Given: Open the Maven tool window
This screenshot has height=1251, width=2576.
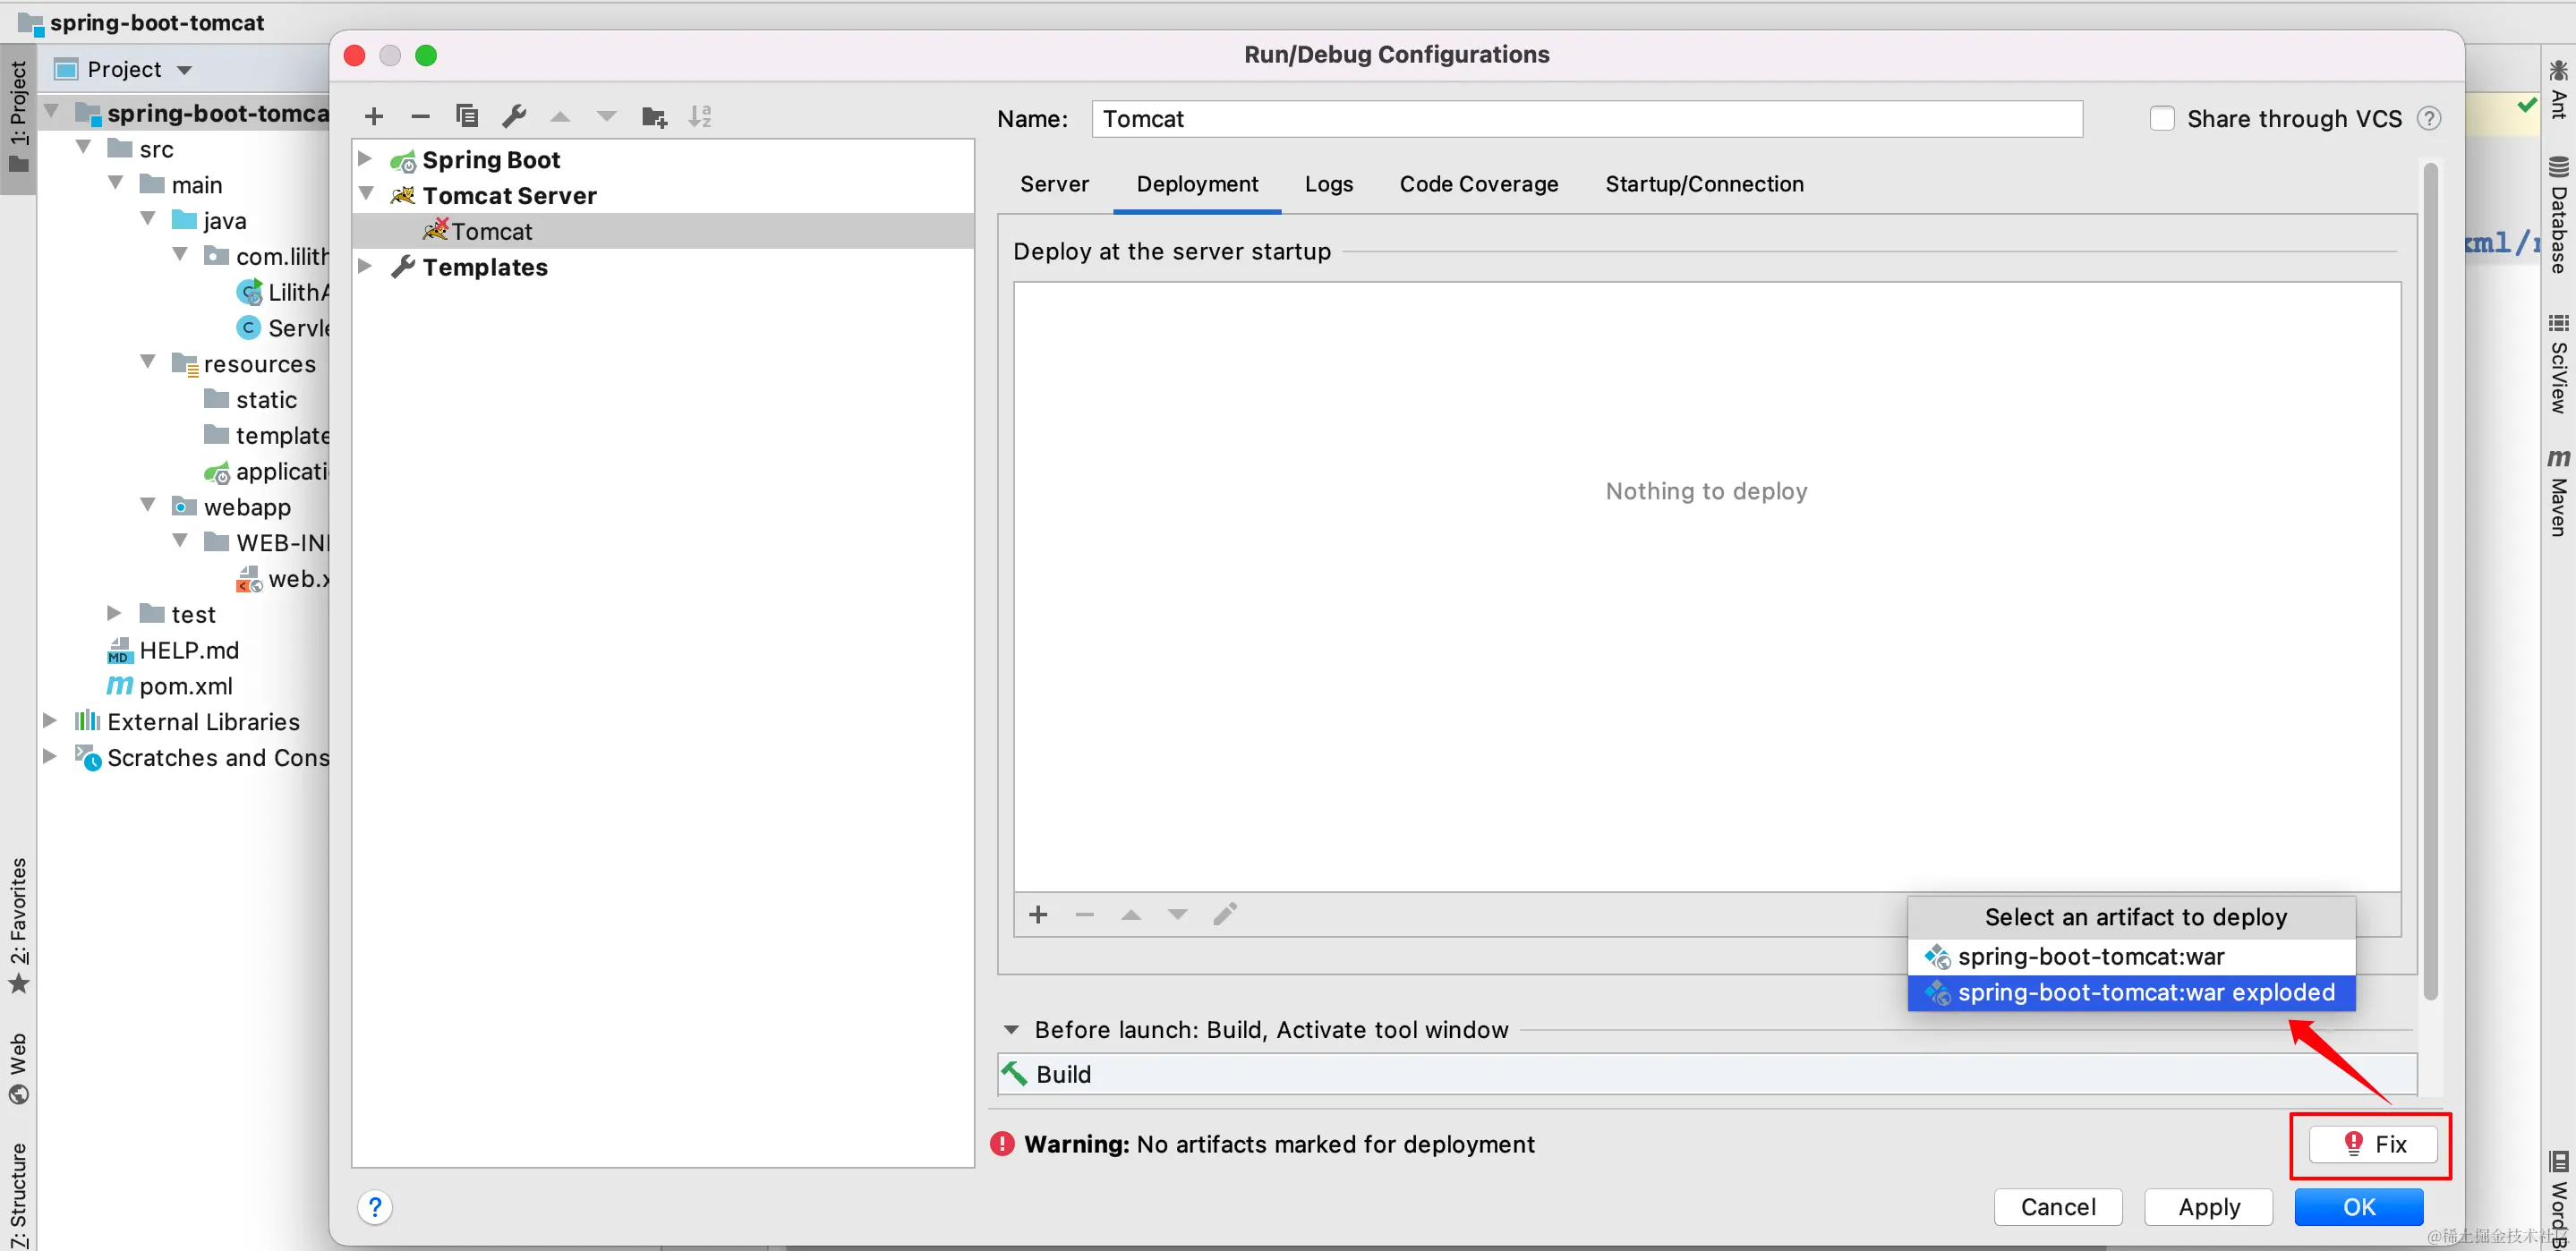Looking at the screenshot, I should pyautogui.click(x=2559, y=492).
